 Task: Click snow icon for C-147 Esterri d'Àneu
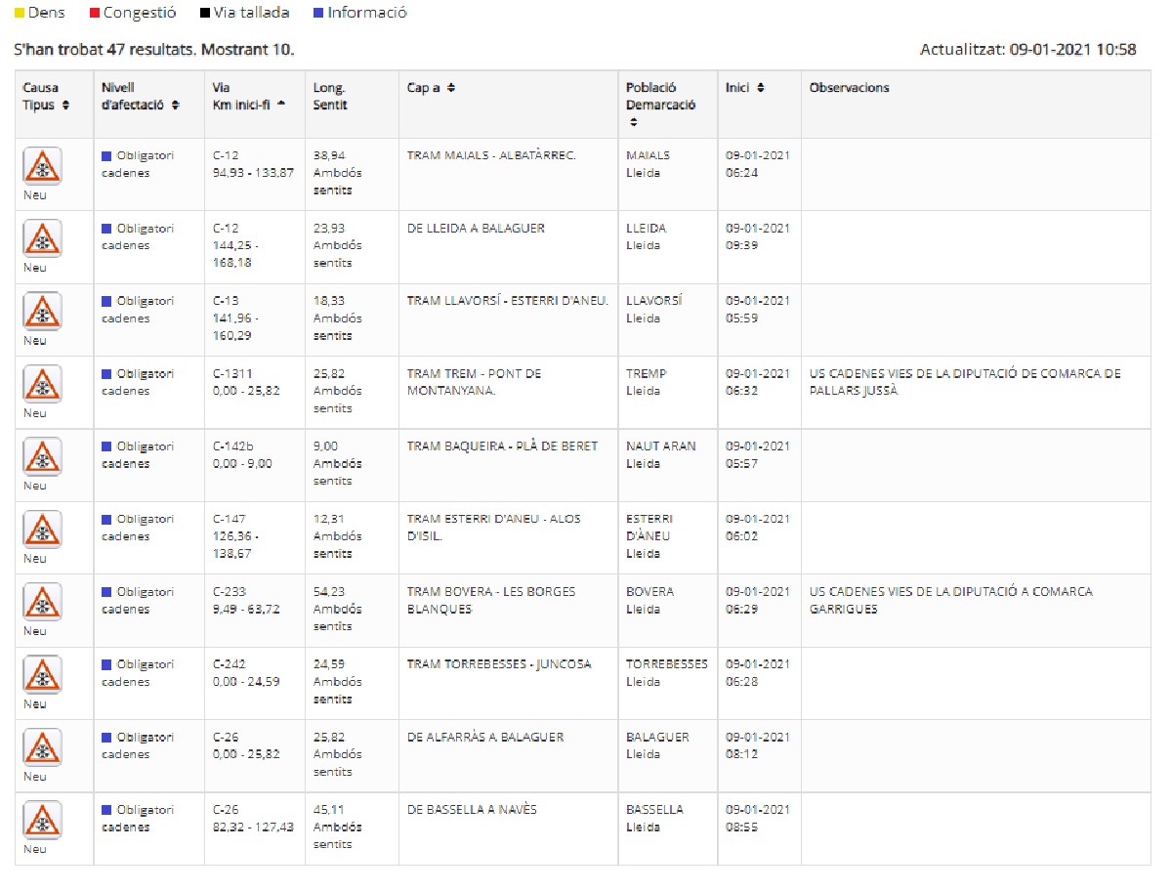[x=42, y=529]
